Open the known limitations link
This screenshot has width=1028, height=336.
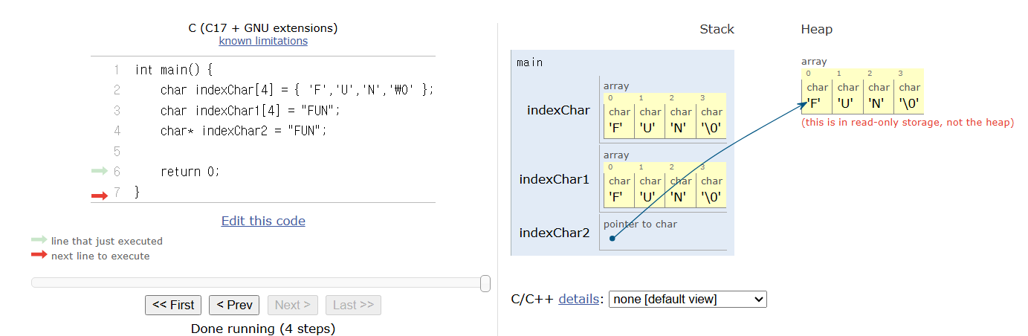[x=263, y=41]
